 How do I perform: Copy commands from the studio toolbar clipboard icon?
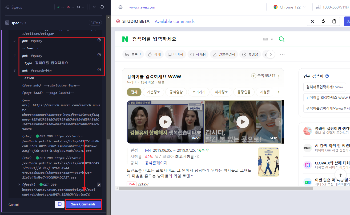coord(334,21)
